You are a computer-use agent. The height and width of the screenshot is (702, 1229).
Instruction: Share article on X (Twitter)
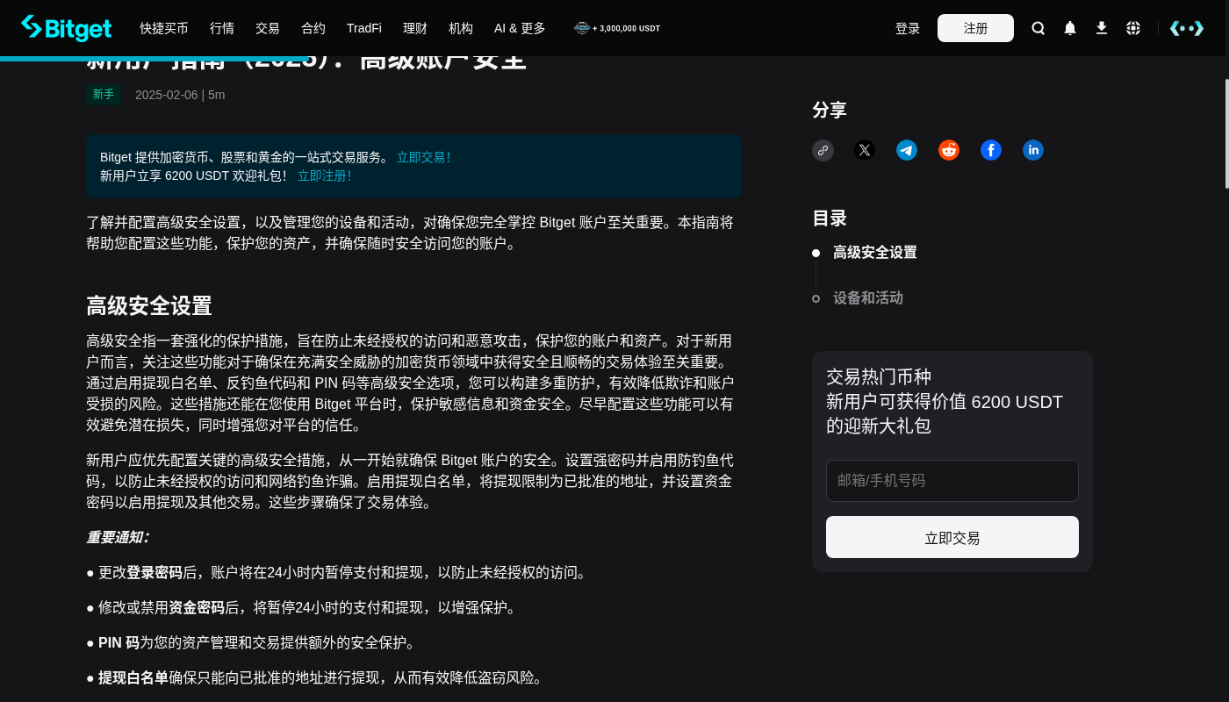tap(865, 150)
